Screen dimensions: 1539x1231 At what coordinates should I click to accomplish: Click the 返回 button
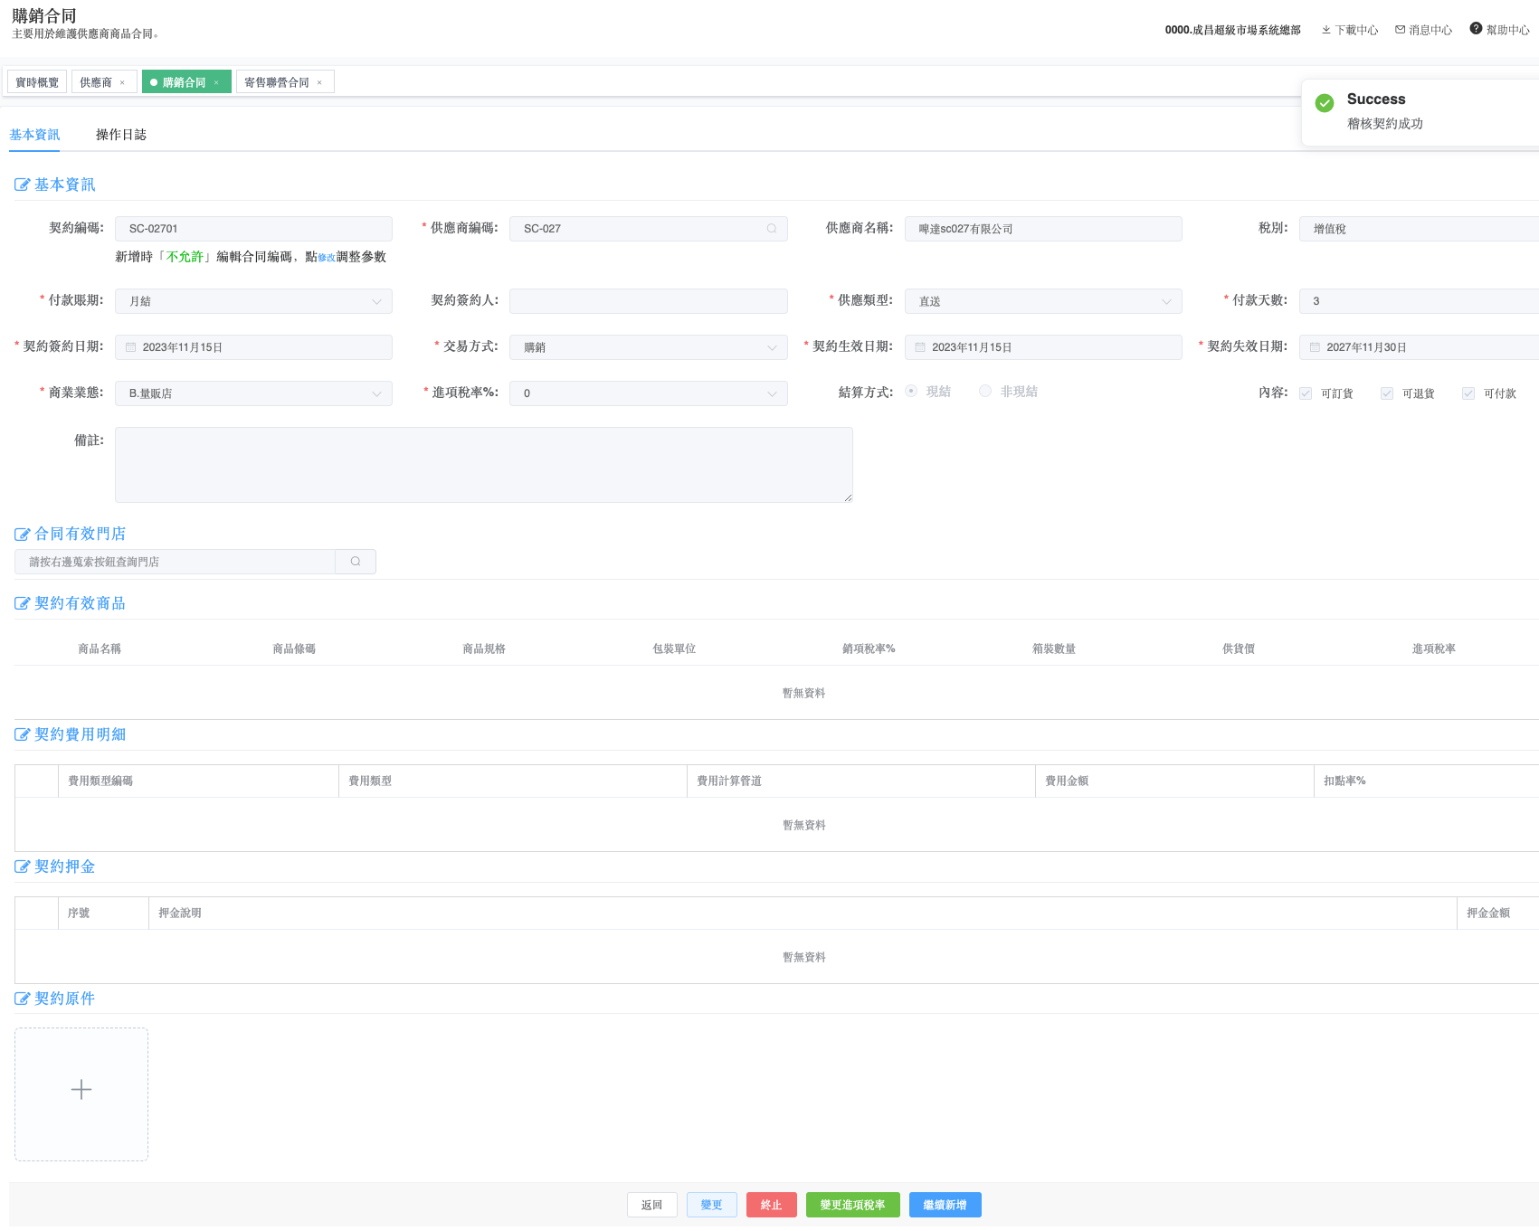point(652,1205)
